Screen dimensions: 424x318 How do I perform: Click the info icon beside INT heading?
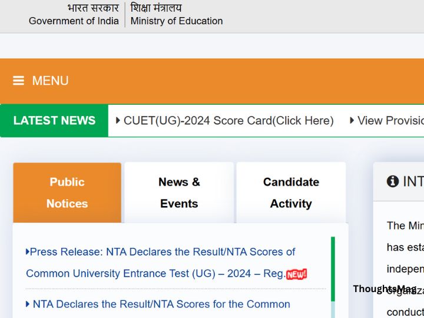pos(393,181)
